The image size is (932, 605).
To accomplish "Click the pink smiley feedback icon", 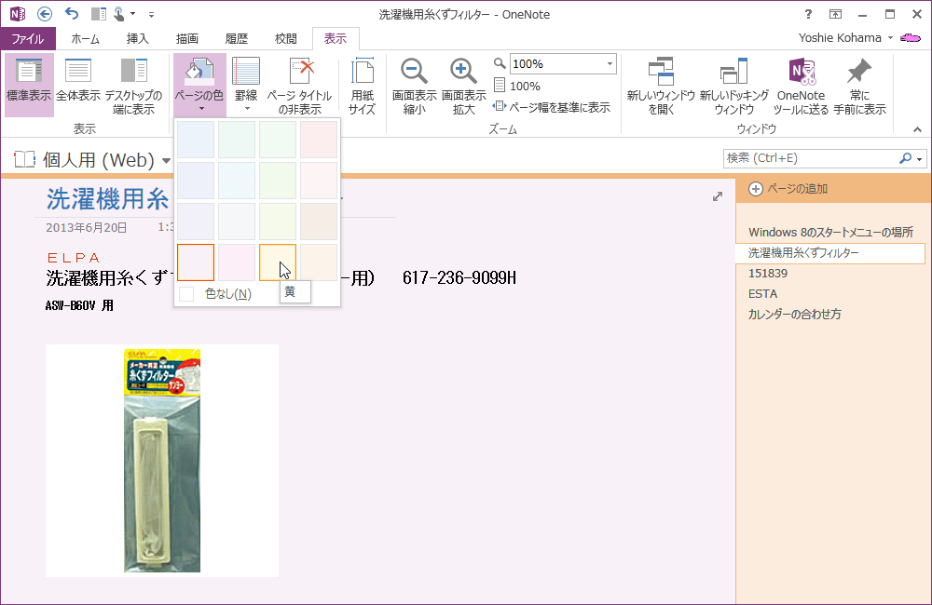I will click(910, 38).
